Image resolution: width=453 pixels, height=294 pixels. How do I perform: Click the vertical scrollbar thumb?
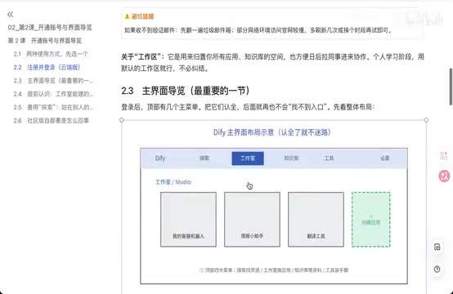451,87
